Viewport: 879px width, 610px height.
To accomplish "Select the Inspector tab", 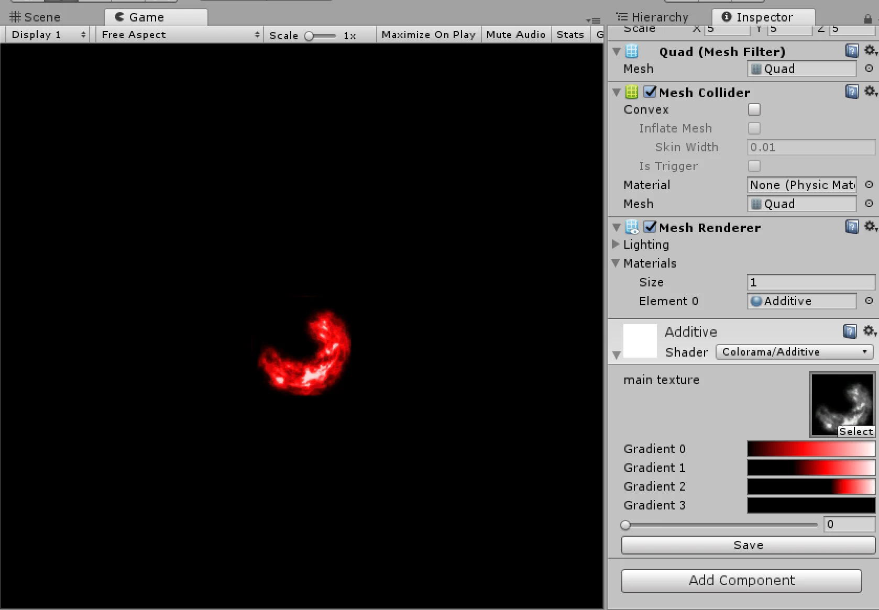I will (x=764, y=17).
